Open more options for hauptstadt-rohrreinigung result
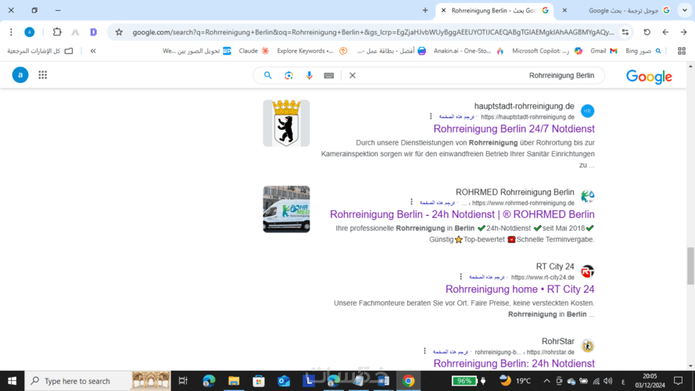The image size is (695, 391). tap(431, 117)
